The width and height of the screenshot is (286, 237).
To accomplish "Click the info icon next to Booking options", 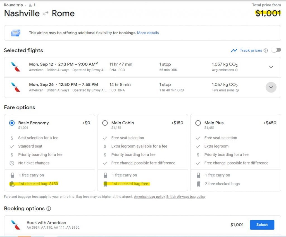I will 49,209.
